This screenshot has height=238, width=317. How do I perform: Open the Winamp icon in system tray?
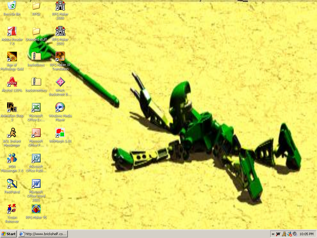coord(278,234)
